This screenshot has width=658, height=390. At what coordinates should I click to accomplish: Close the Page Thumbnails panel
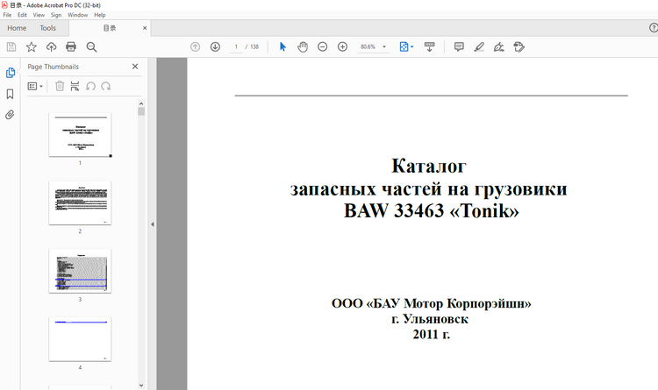coord(135,67)
